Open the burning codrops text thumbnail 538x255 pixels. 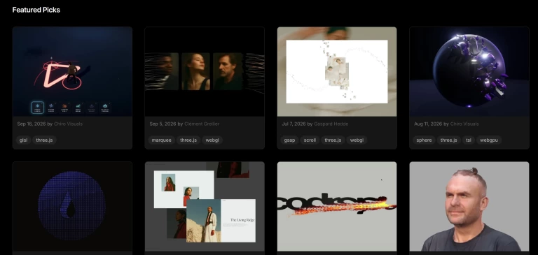pos(337,206)
